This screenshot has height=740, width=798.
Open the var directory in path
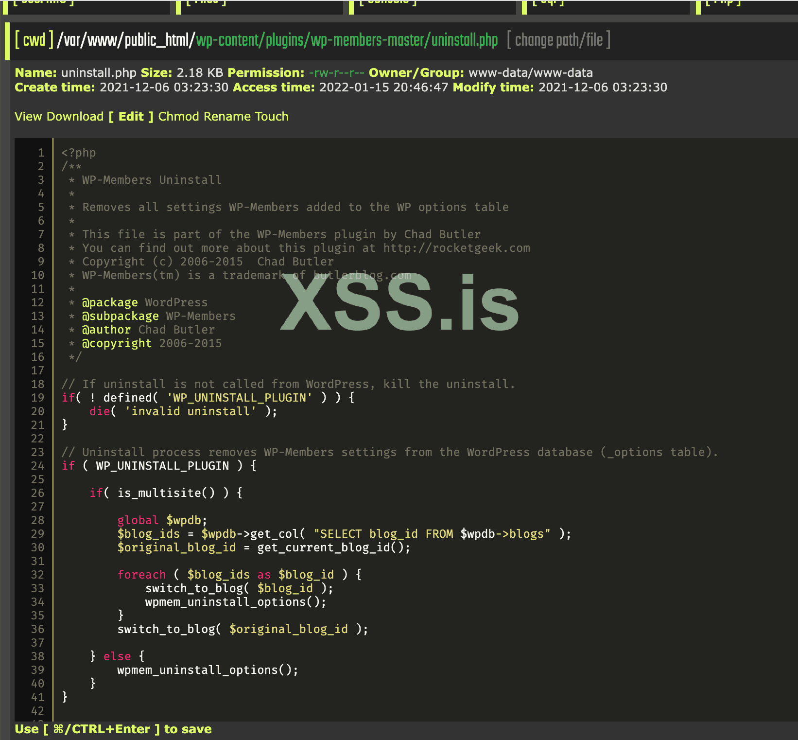tap(72, 40)
